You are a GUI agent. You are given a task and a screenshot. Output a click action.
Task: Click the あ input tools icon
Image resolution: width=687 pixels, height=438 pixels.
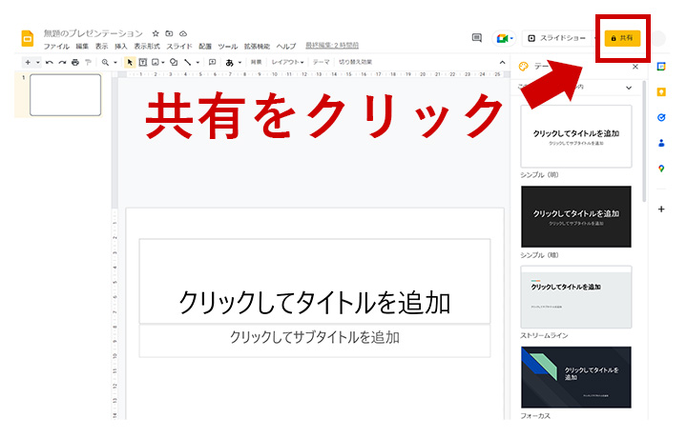pos(229,63)
